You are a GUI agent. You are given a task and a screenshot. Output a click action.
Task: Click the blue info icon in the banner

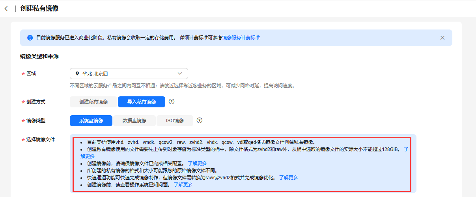30,38
